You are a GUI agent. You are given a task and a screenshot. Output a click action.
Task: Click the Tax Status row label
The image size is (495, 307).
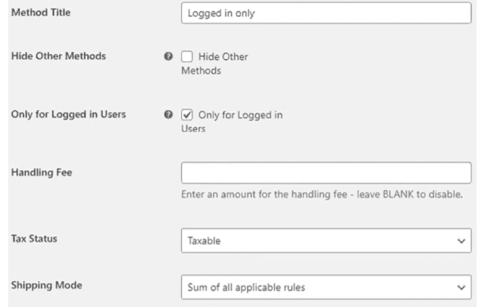click(34, 238)
